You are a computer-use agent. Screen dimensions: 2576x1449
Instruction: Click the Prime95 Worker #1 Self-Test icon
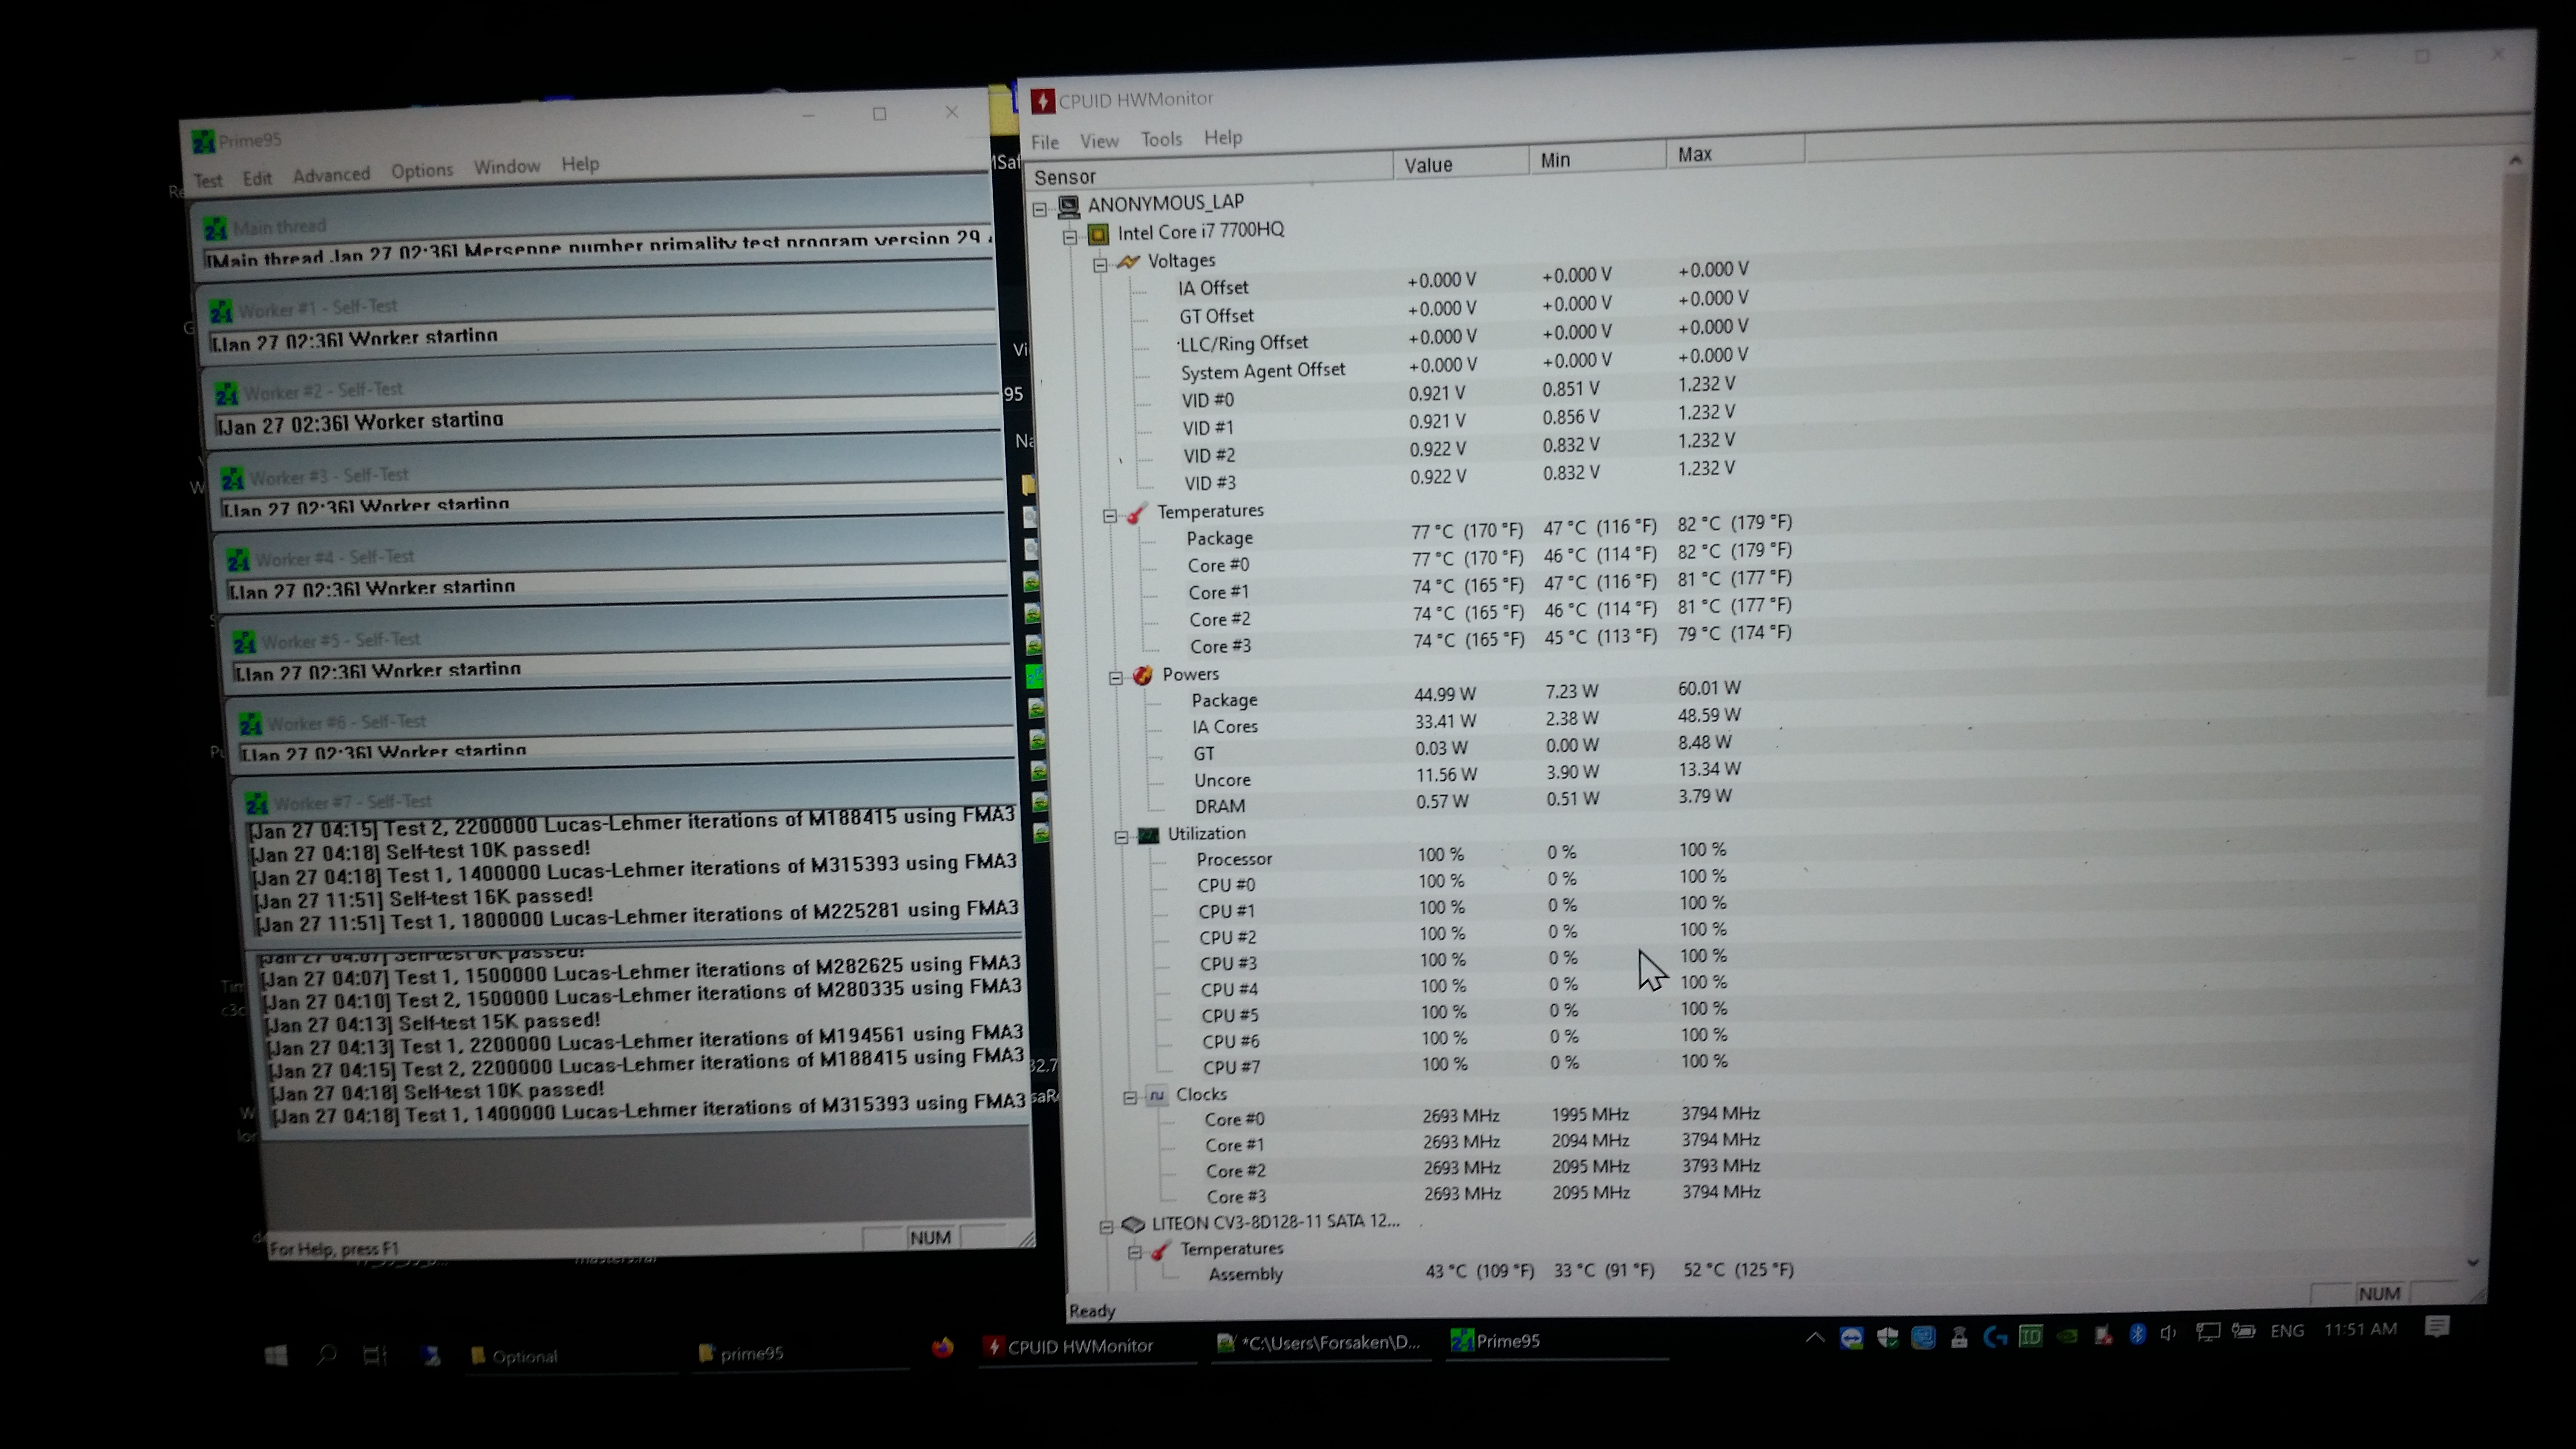tap(221, 312)
